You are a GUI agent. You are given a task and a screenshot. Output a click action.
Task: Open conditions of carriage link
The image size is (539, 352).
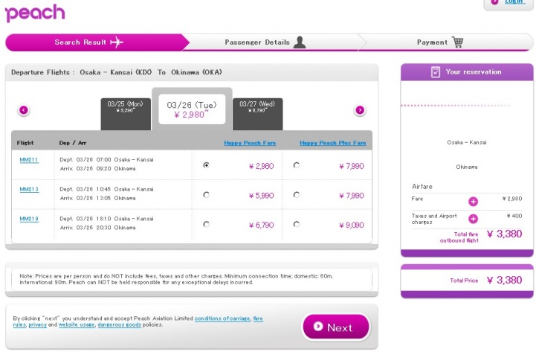(x=223, y=319)
